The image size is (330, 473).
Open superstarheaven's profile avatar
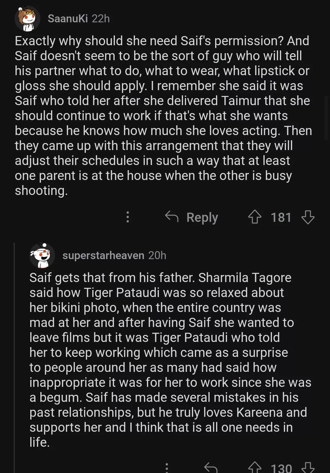pyautogui.click(x=42, y=256)
